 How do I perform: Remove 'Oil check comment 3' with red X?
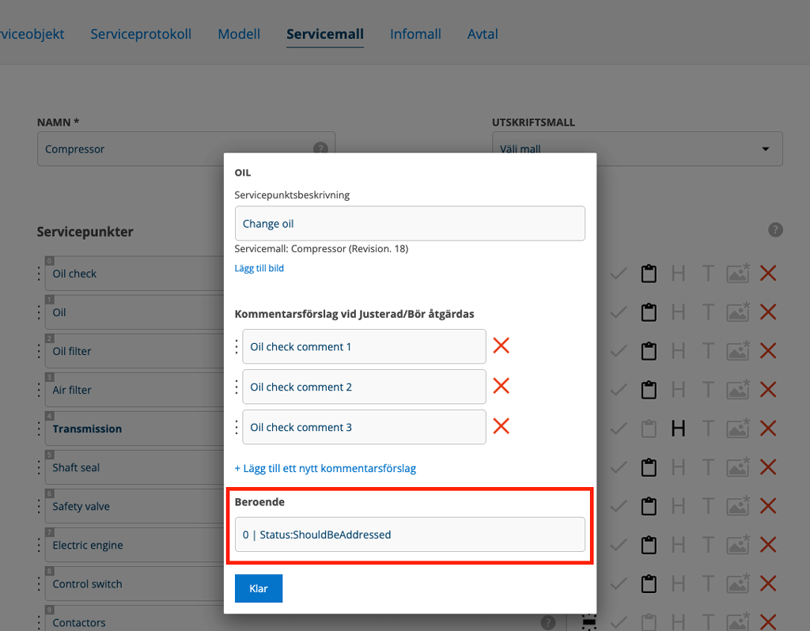point(501,426)
